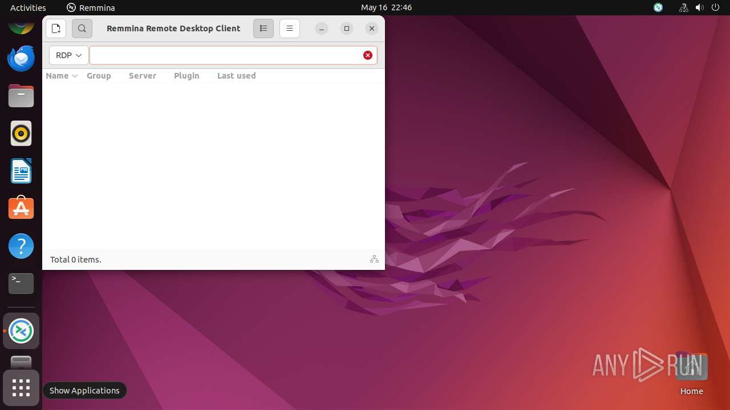Sort connections by Group column
Screen dimensions: 730x410
tap(99, 76)
